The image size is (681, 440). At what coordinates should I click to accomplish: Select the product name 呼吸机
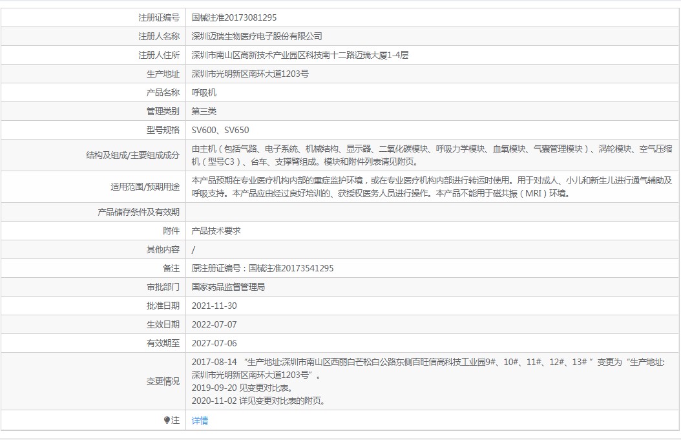click(204, 92)
